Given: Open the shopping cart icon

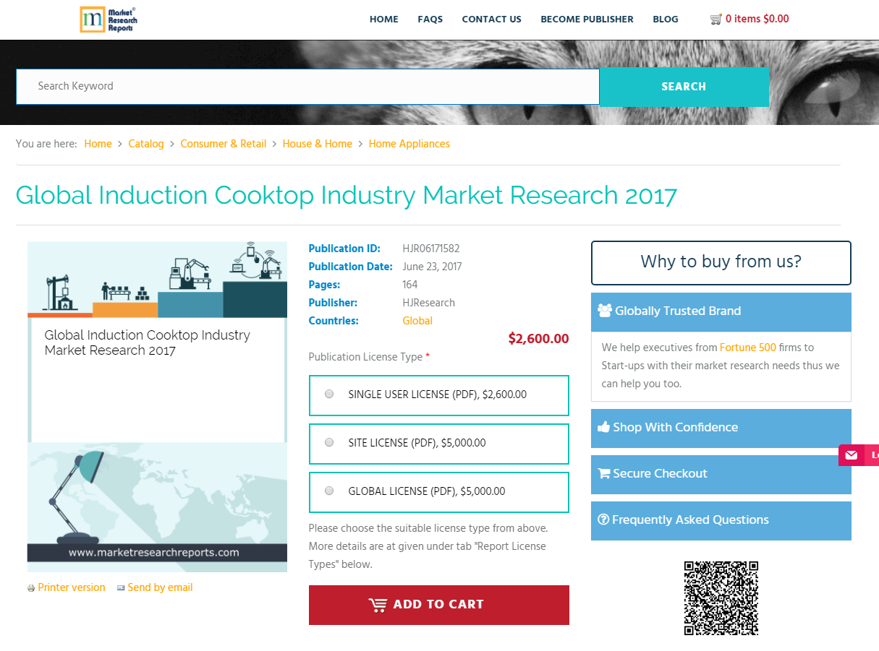Looking at the screenshot, I should (x=716, y=20).
